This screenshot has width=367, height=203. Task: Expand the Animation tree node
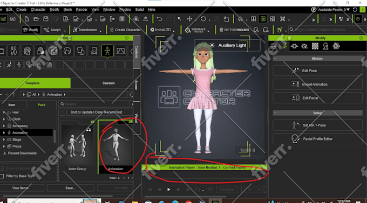click(x=4, y=132)
